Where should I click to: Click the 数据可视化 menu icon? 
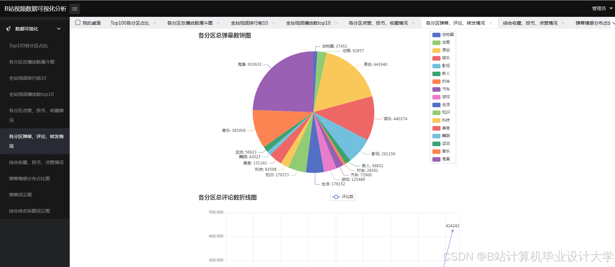(x=8, y=29)
